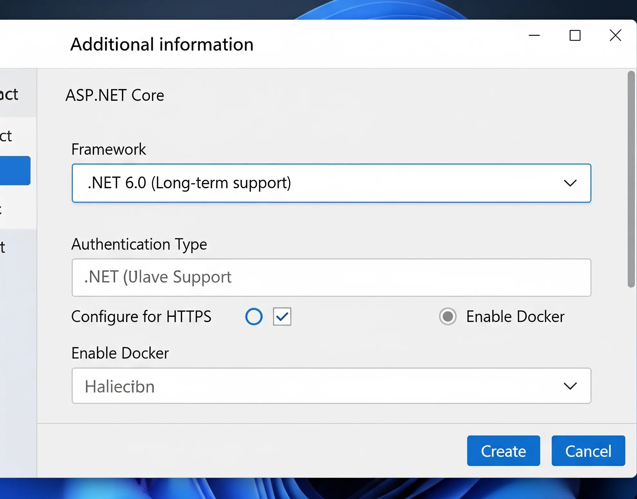Click the highlighted blue sidebar item
The height and width of the screenshot is (499, 637).
coord(15,171)
